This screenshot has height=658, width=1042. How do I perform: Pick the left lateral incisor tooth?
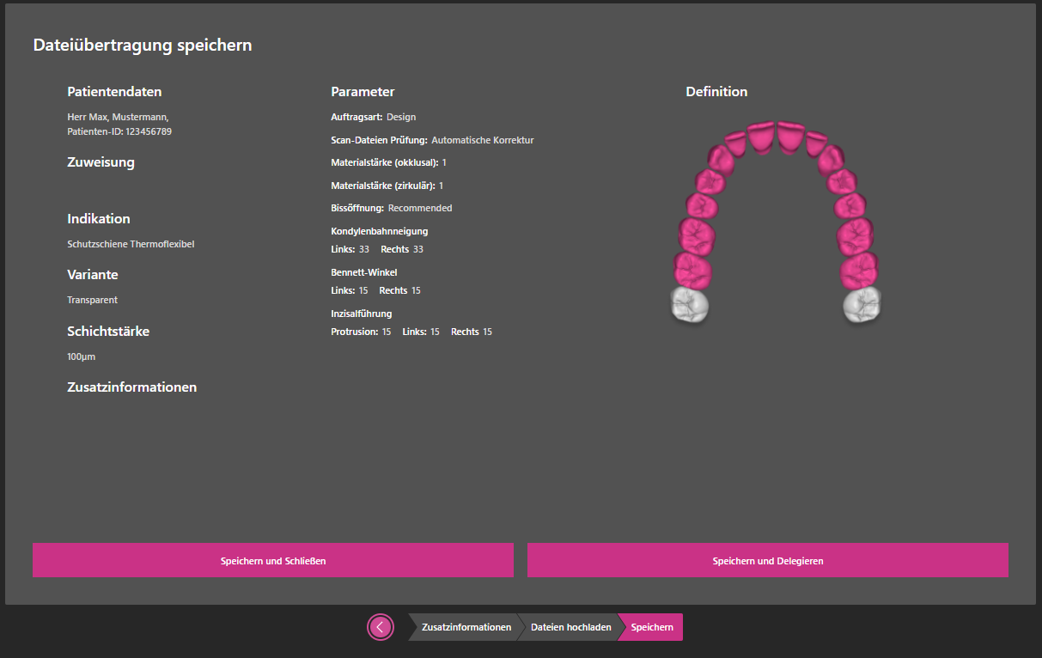tap(736, 143)
